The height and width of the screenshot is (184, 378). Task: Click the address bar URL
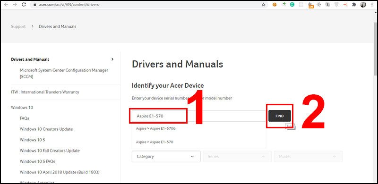coord(69,5)
